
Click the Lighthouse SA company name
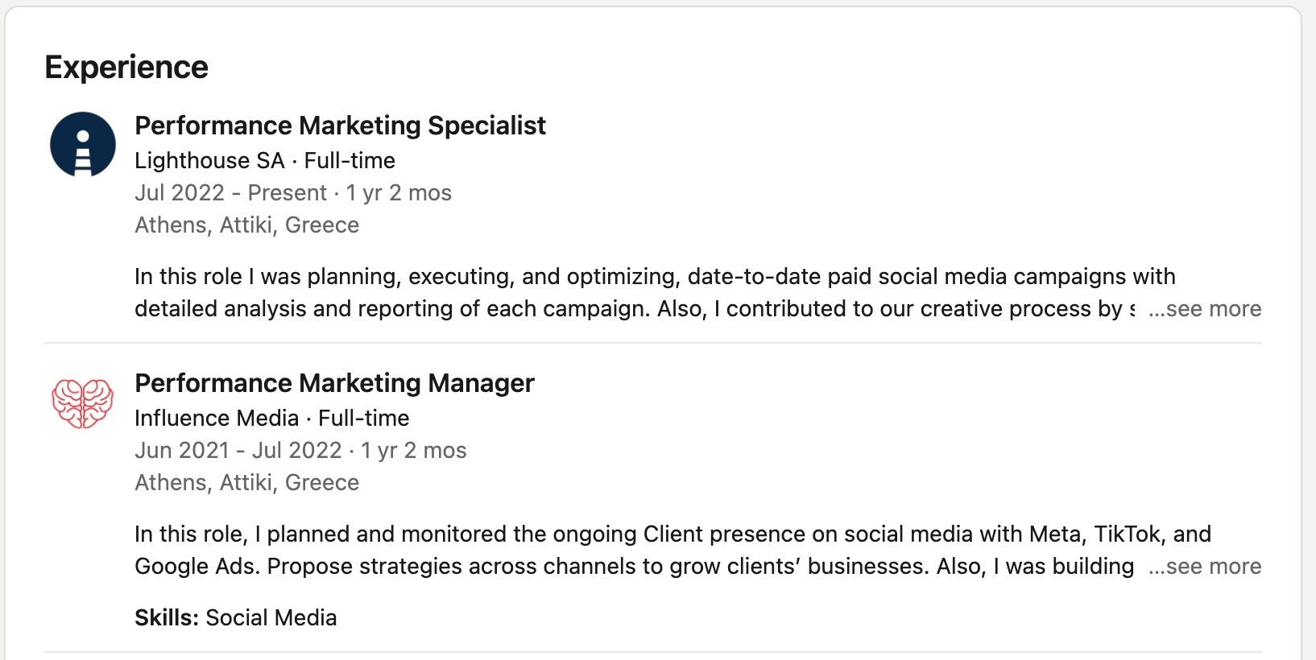pos(209,161)
